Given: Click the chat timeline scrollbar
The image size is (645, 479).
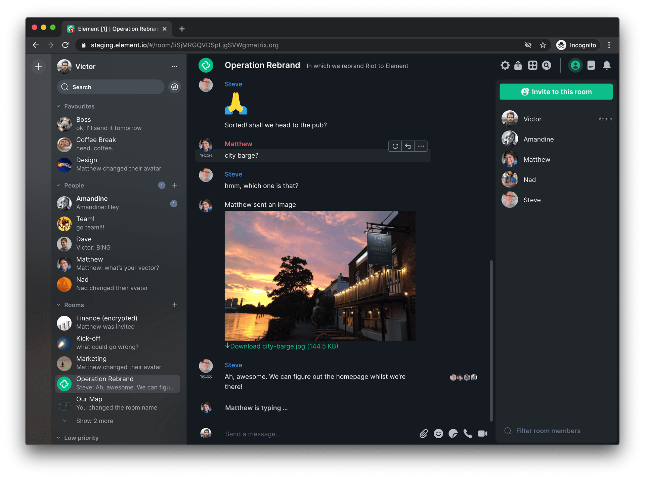Looking at the screenshot, I should tap(491, 340).
